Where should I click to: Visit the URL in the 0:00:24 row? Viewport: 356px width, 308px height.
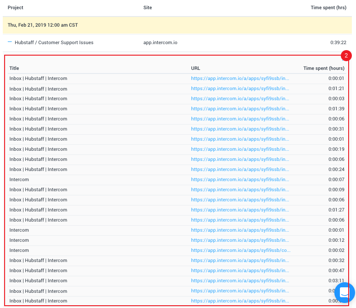point(240,169)
